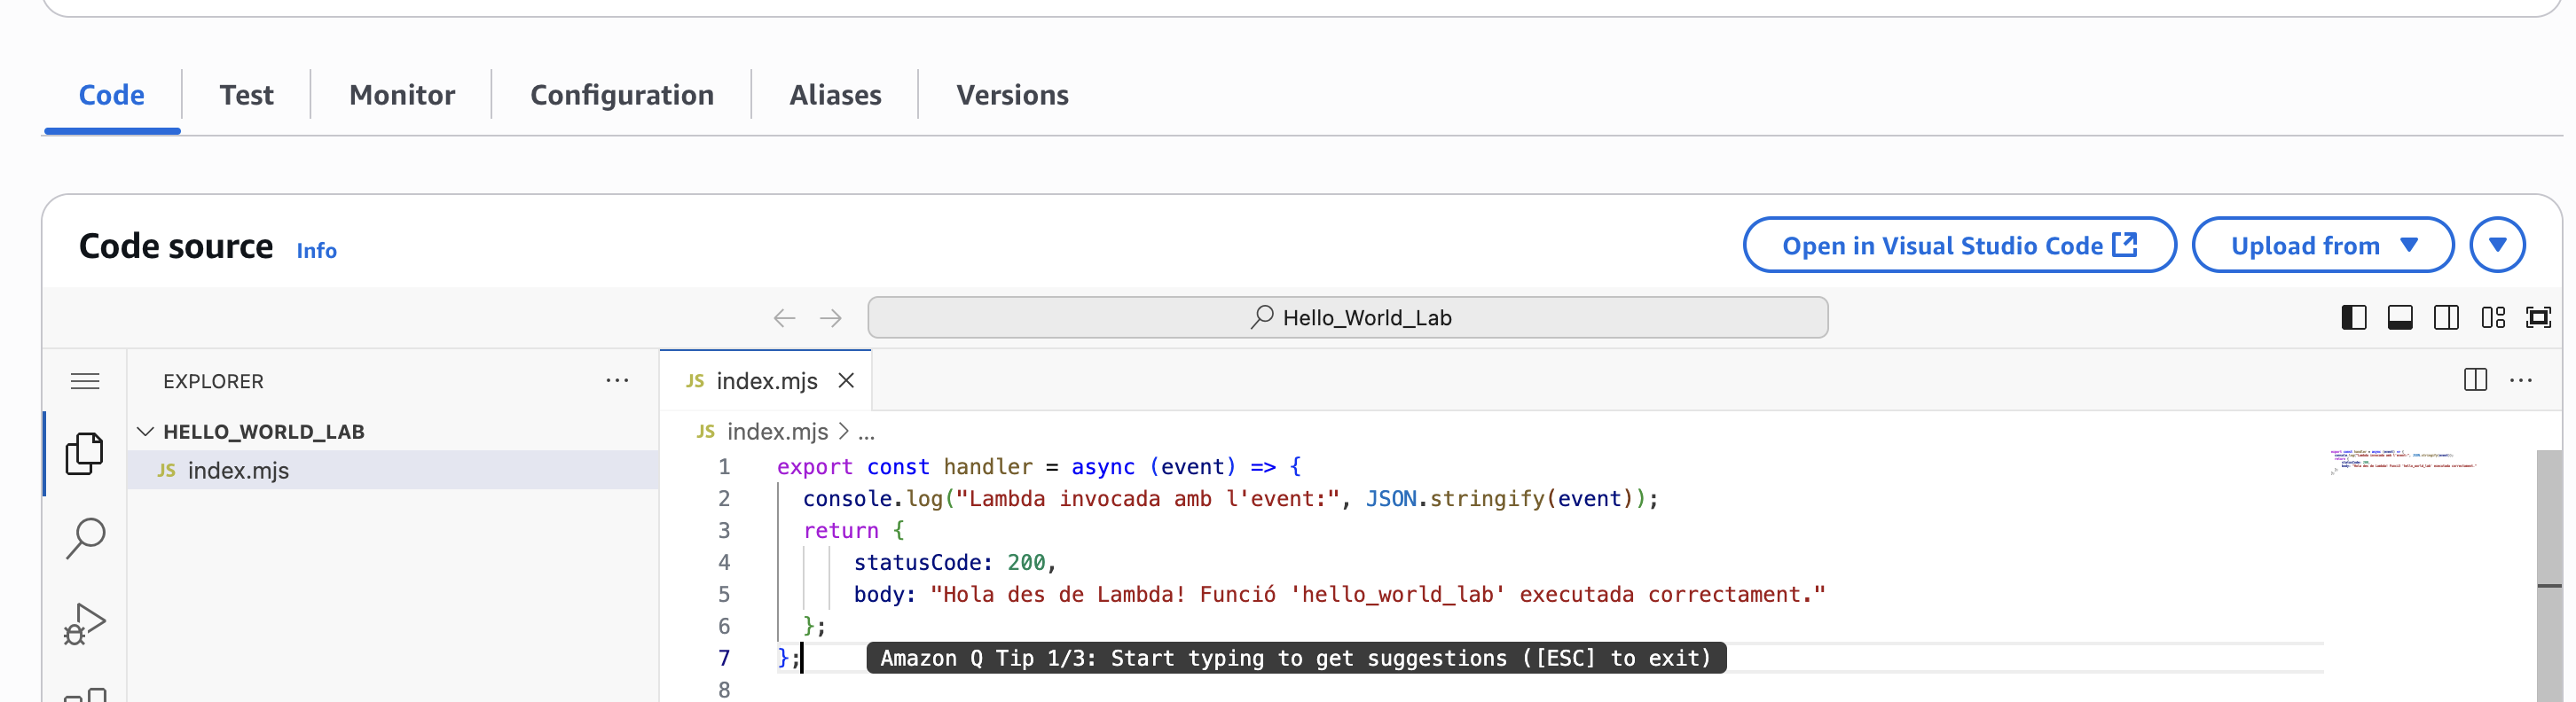The height and width of the screenshot is (702, 2576).
Task: Switch to the Test tab
Action: click(246, 95)
